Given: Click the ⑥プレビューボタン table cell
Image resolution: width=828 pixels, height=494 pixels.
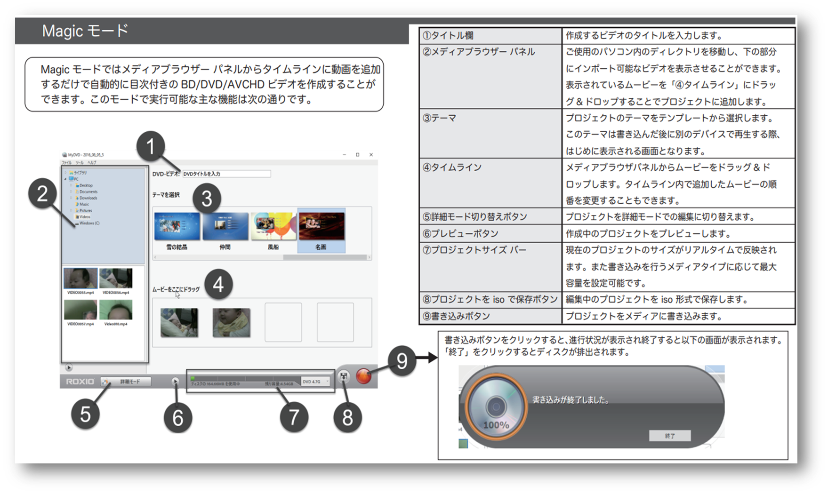Looking at the screenshot, I should tap(490, 233).
